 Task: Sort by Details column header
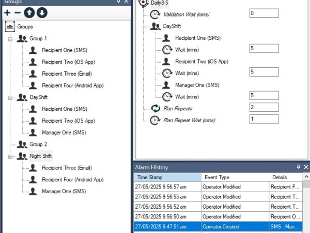pos(286,177)
